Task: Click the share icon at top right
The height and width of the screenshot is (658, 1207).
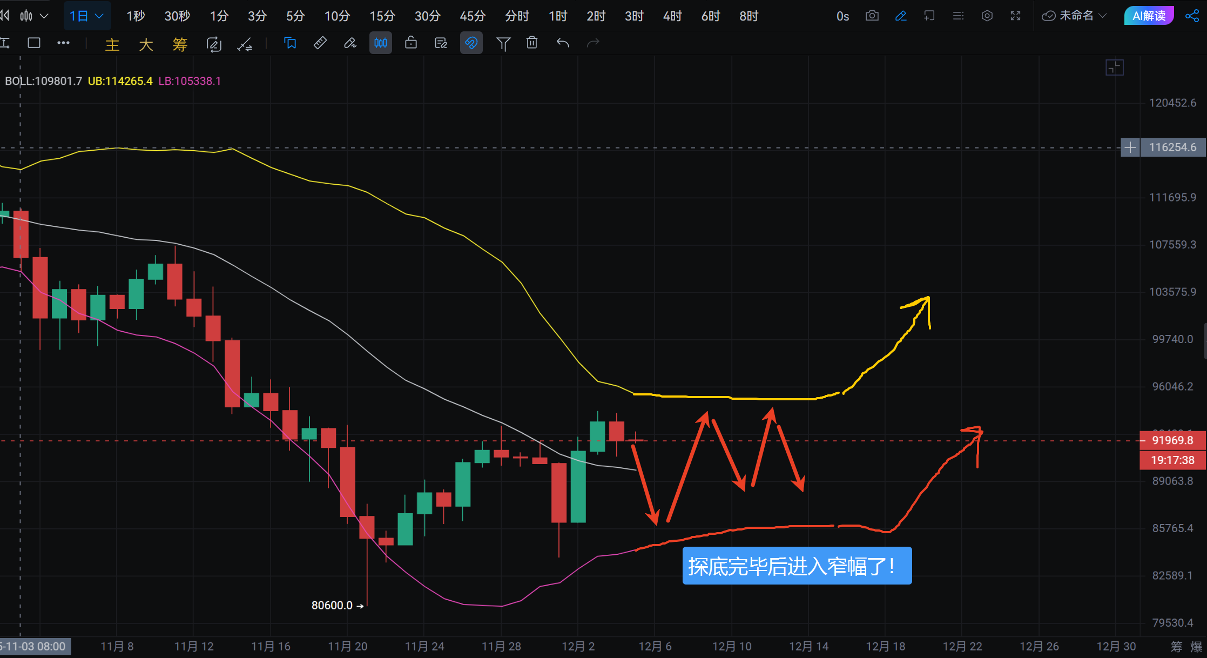Action: point(1192,16)
